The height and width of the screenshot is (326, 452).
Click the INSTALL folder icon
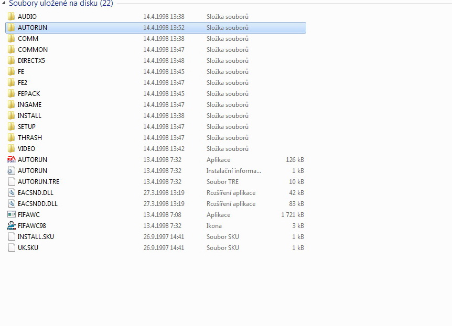coord(11,116)
